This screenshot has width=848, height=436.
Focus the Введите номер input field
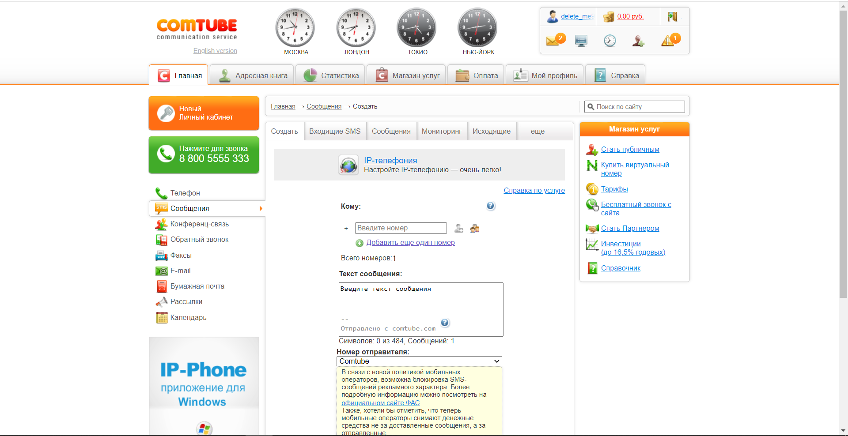[401, 228]
